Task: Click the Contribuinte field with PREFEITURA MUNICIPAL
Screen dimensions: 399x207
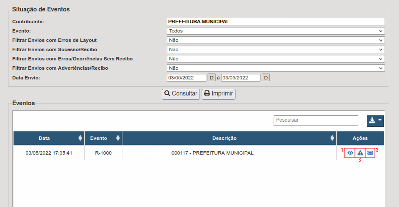Action: [276, 22]
